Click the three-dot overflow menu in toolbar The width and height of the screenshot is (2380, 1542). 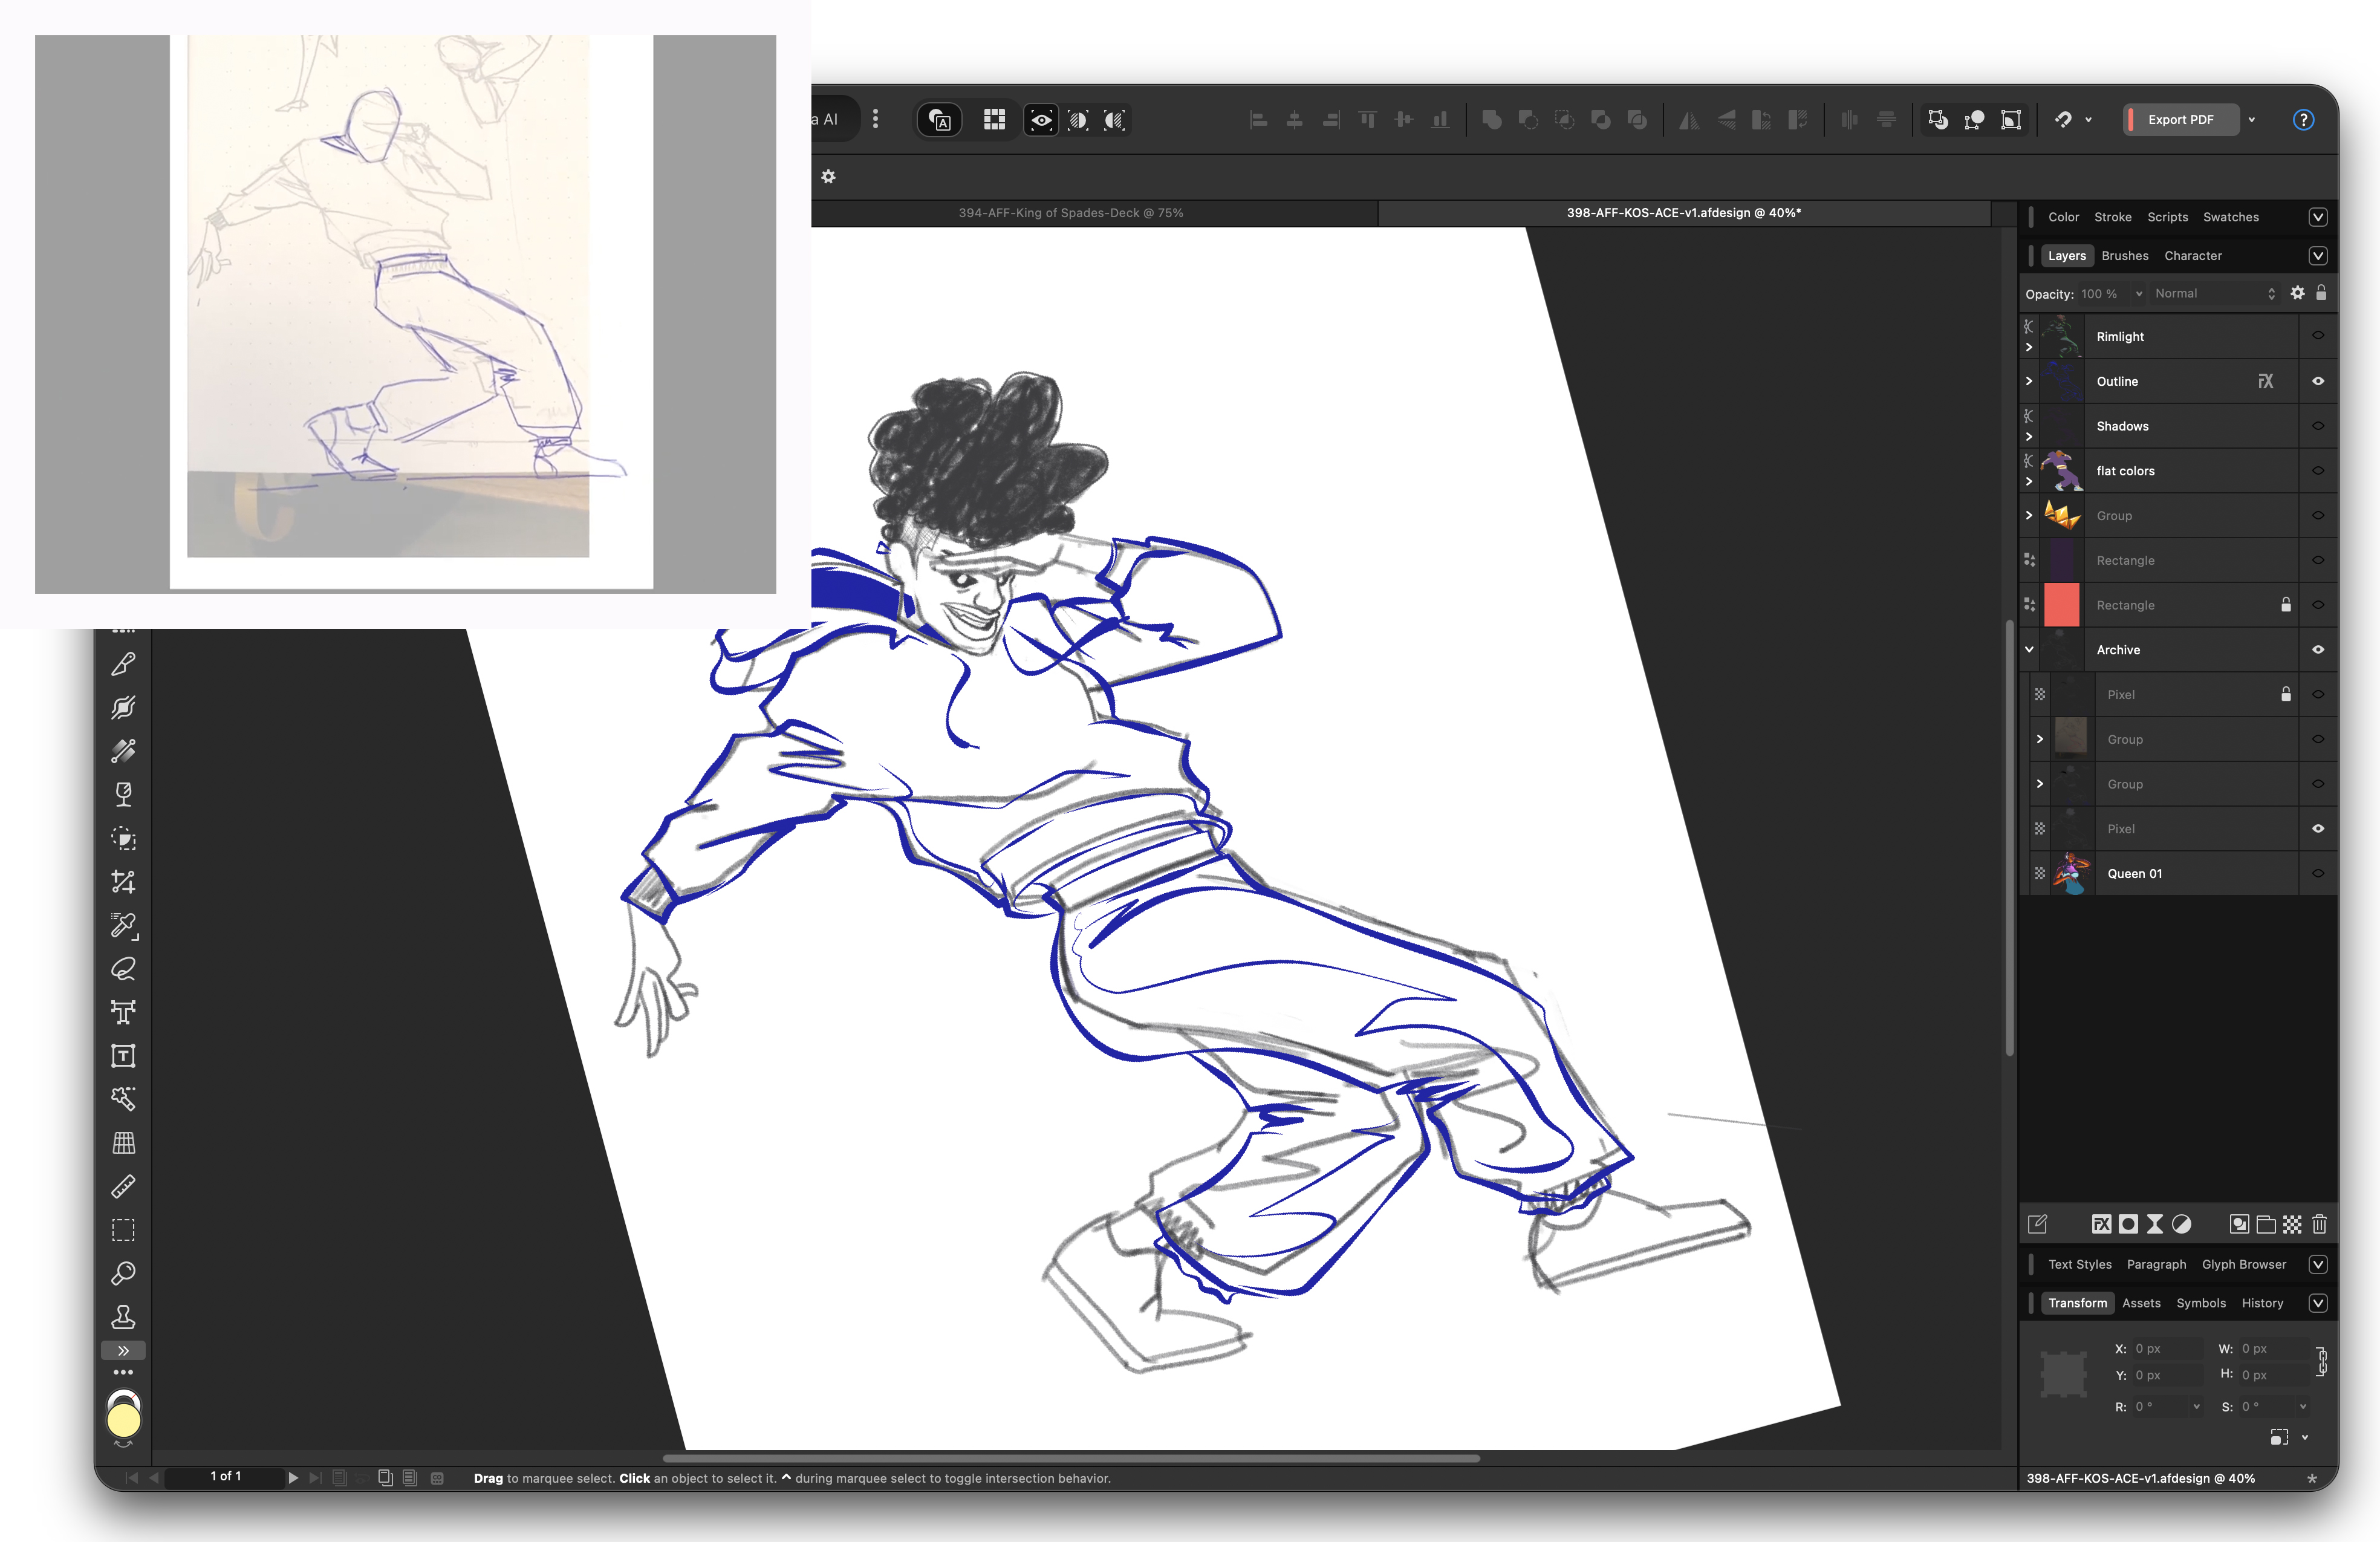[875, 120]
